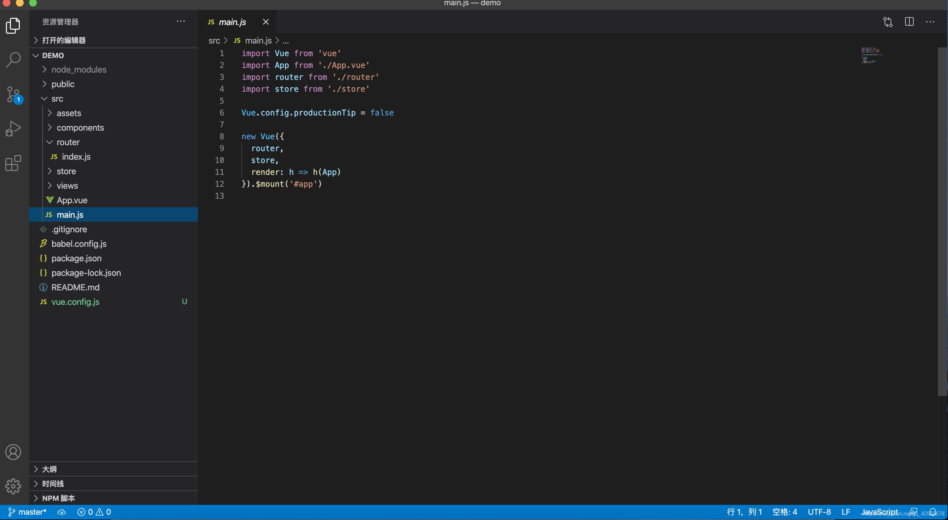
Task: Expand the views folder
Action: [x=113, y=185]
